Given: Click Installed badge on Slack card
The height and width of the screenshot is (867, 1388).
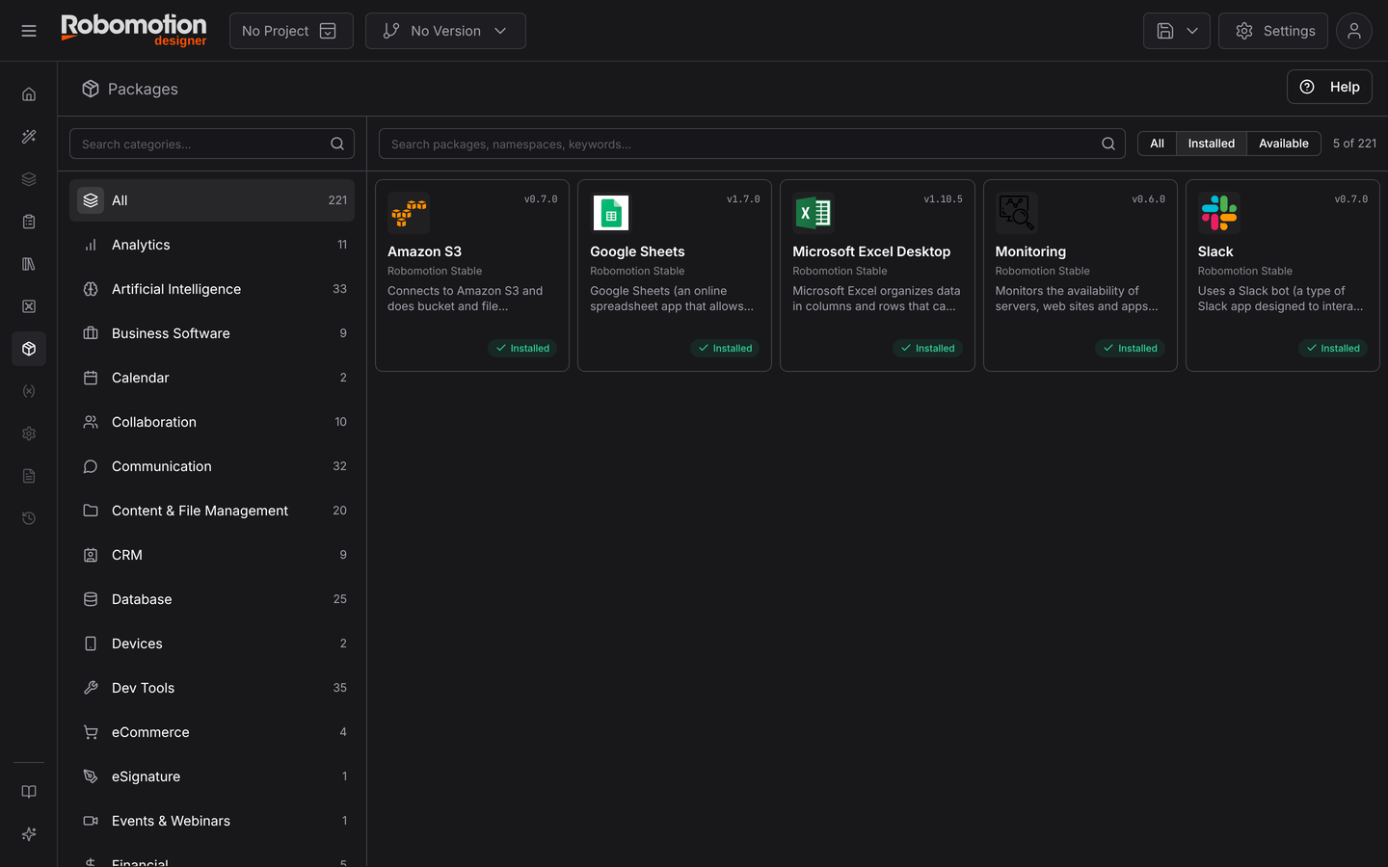Looking at the screenshot, I should pyautogui.click(x=1333, y=348).
